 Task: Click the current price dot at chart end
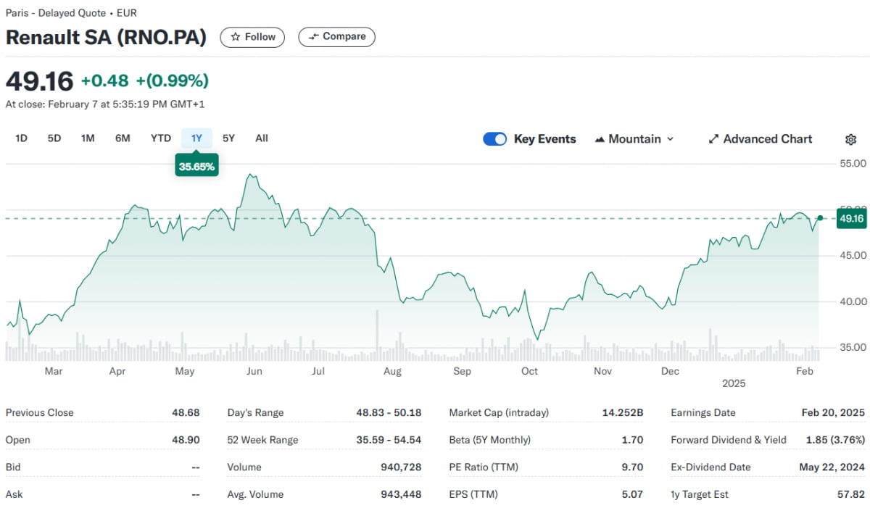tap(820, 217)
